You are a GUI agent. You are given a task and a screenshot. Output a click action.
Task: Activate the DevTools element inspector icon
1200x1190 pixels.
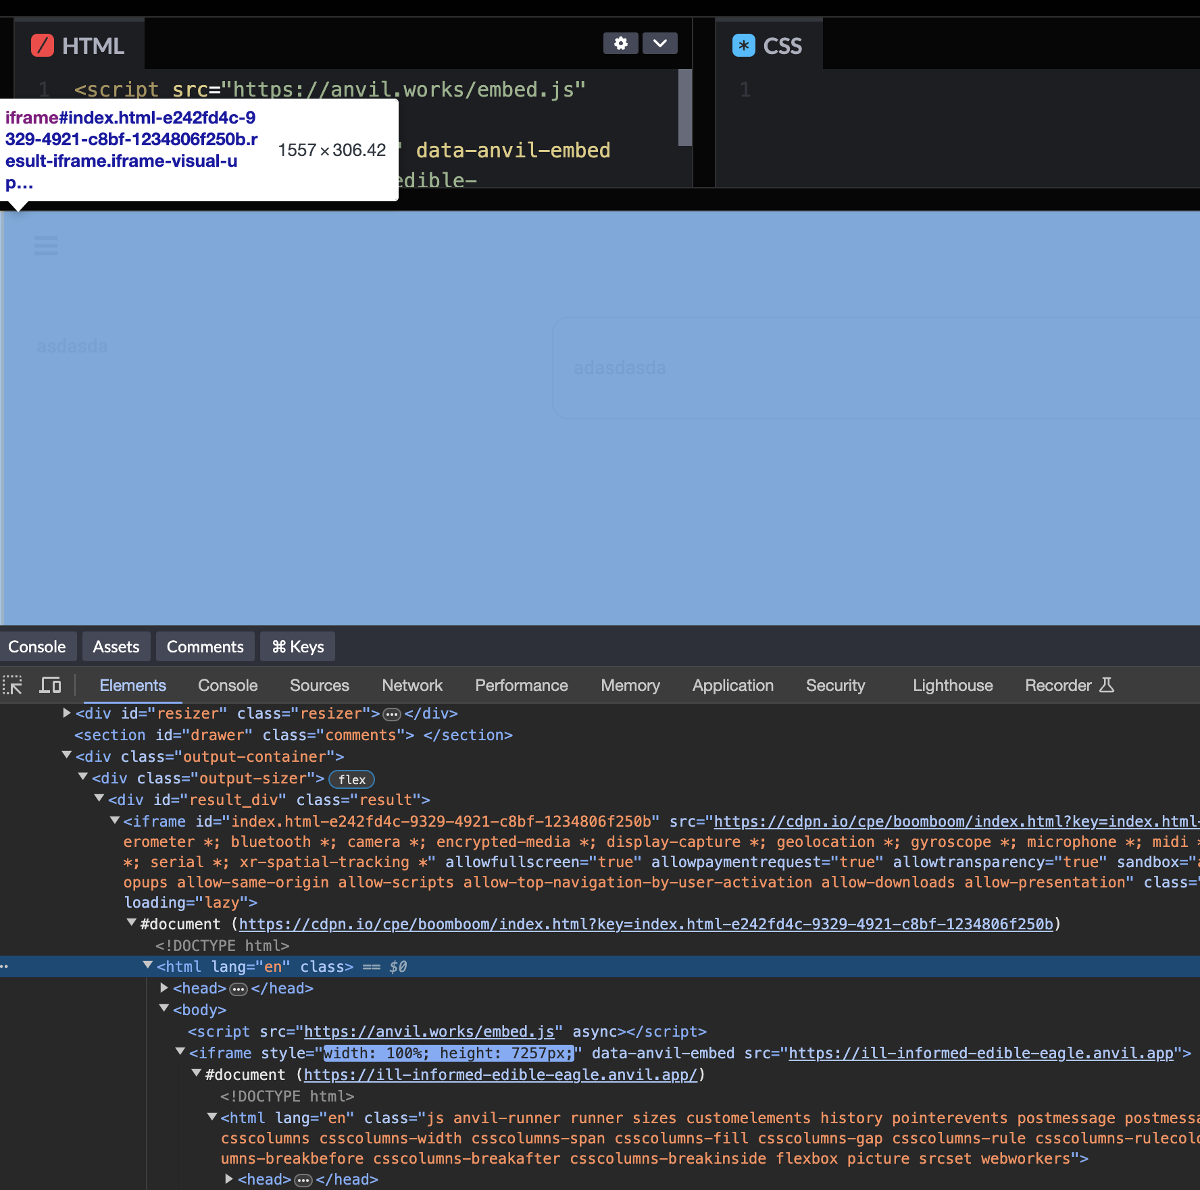point(13,685)
